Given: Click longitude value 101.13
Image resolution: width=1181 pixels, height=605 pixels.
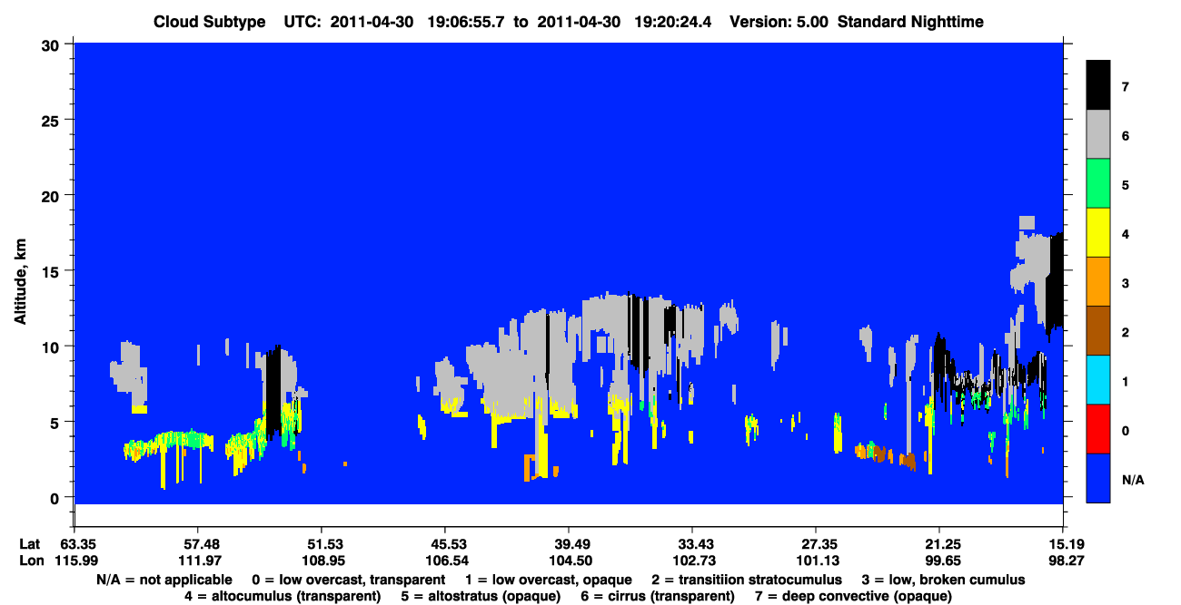Looking at the screenshot, I should (x=816, y=561).
